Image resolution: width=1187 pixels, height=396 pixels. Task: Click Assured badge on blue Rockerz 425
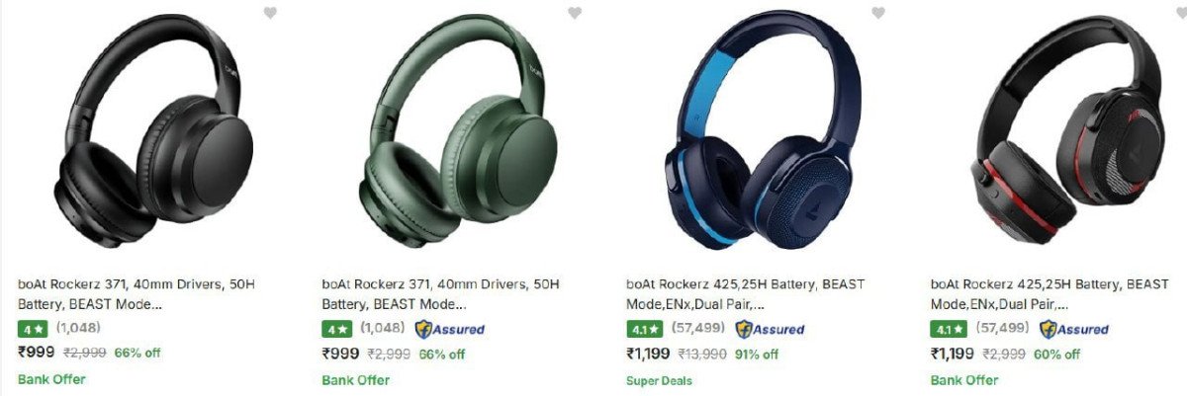tap(770, 329)
